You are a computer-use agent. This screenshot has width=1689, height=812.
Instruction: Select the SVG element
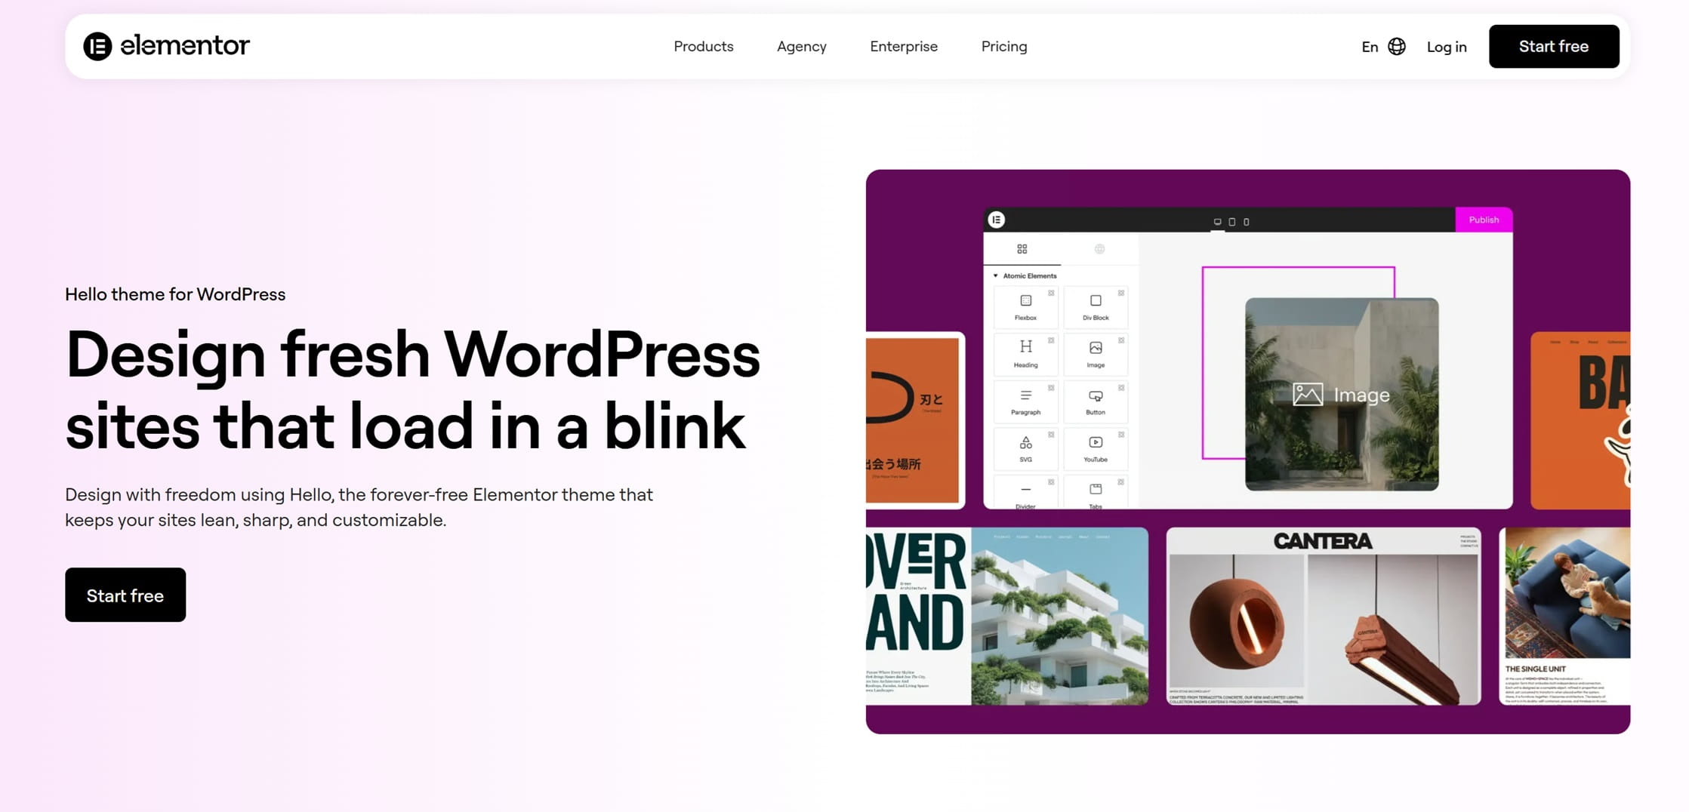tap(1025, 448)
